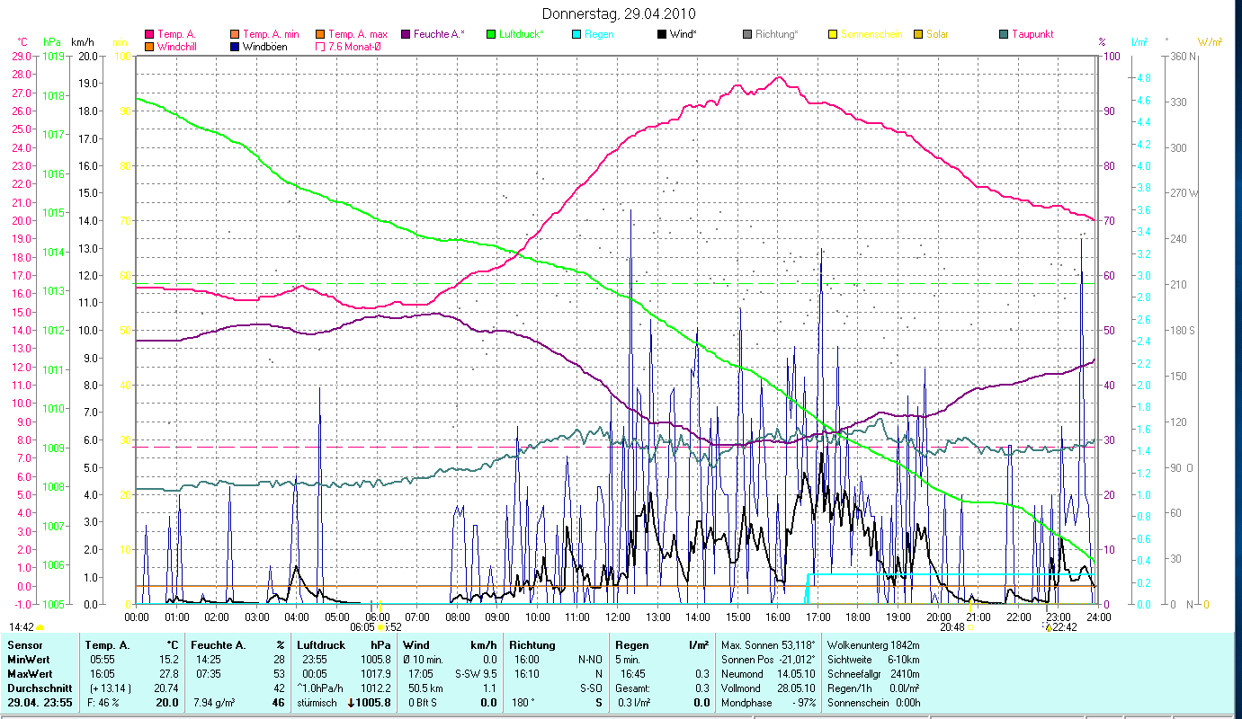The image size is (1242, 719).
Task: Click the black Wind legend square
Action: tap(662, 34)
